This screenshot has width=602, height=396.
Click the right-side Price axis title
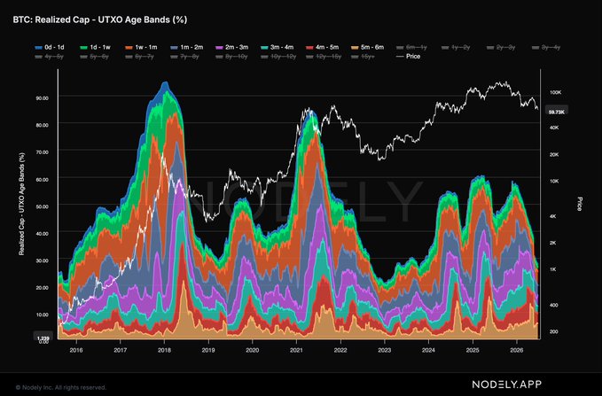[579, 204]
